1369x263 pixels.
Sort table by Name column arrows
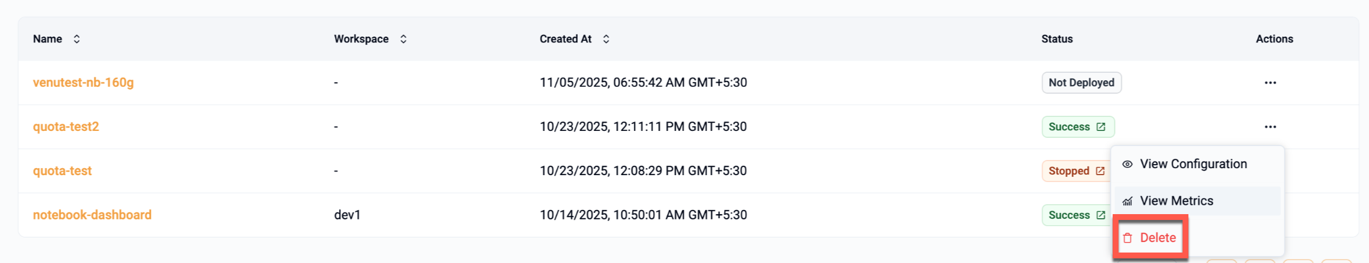click(x=76, y=39)
